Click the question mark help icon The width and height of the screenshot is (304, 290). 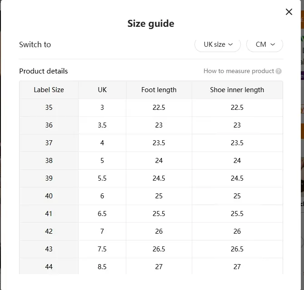279,71
